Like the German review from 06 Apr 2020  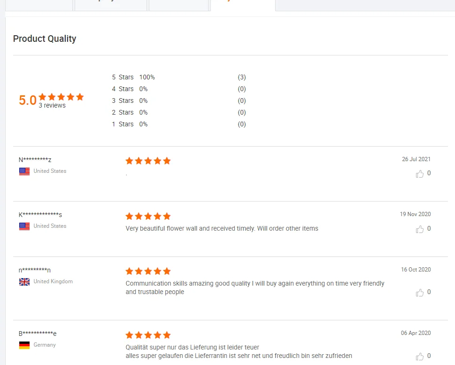coord(419,356)
